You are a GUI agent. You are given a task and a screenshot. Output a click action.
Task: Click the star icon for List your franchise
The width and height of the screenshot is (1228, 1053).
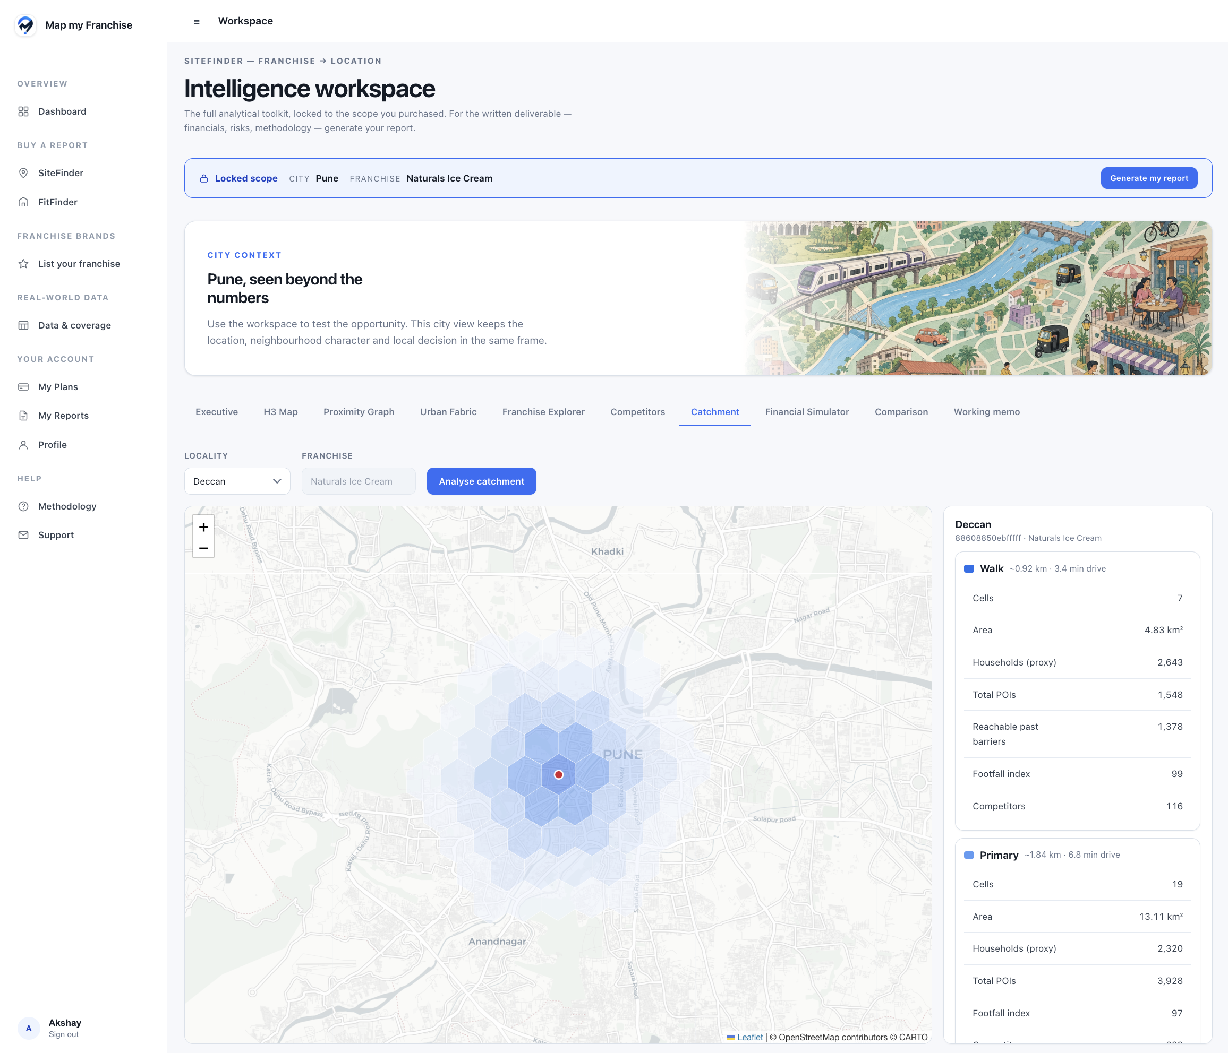(x=23, y=264)
